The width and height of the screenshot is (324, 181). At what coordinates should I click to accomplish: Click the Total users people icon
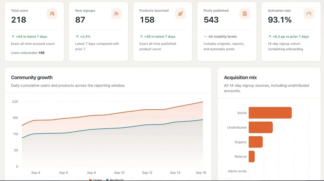point(52,13)
